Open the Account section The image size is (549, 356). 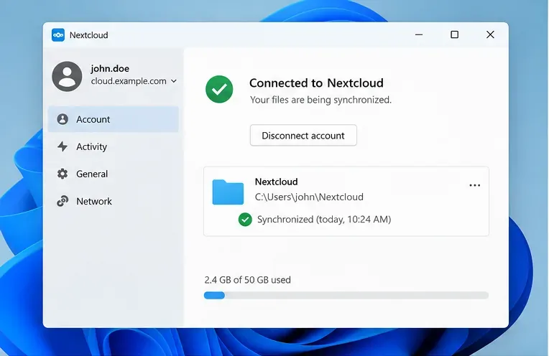coord(114,119)
